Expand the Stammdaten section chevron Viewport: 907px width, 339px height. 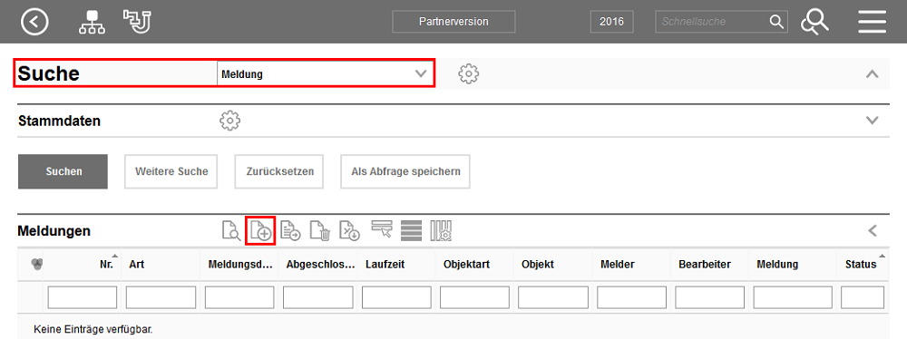pos(873,121)
